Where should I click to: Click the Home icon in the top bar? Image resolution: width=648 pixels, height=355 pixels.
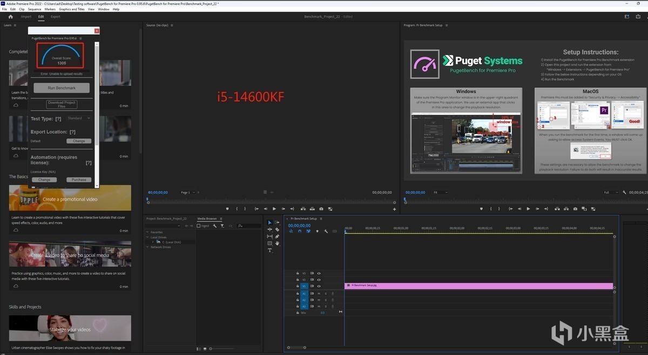pyautogui.click(x=10, y=17)
